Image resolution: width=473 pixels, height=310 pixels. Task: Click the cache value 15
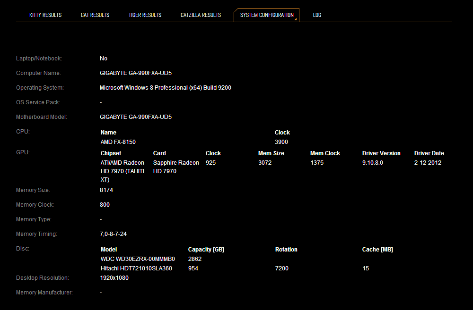(366, 268)
